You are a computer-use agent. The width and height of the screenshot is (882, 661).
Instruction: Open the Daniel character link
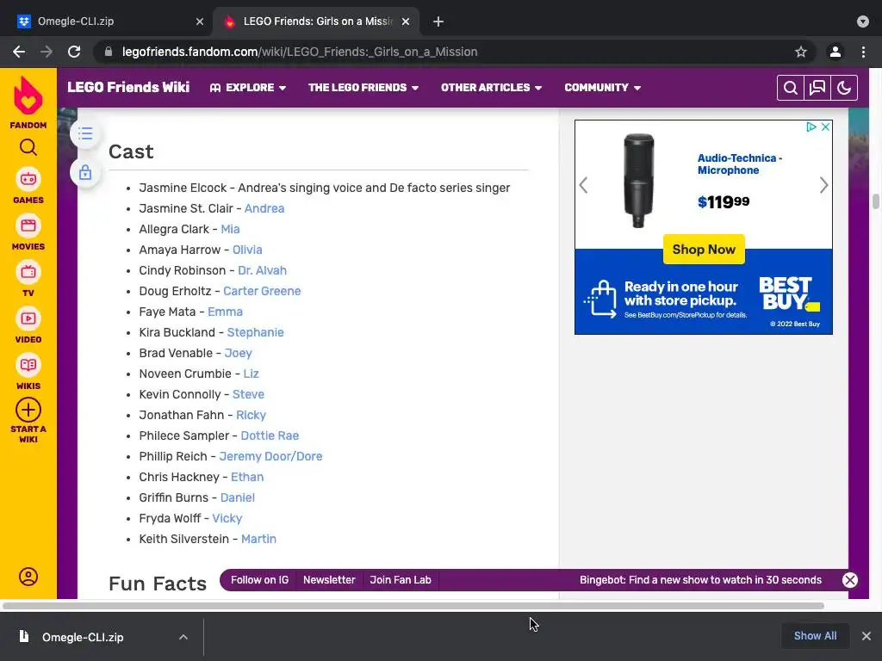coord(238,497)
